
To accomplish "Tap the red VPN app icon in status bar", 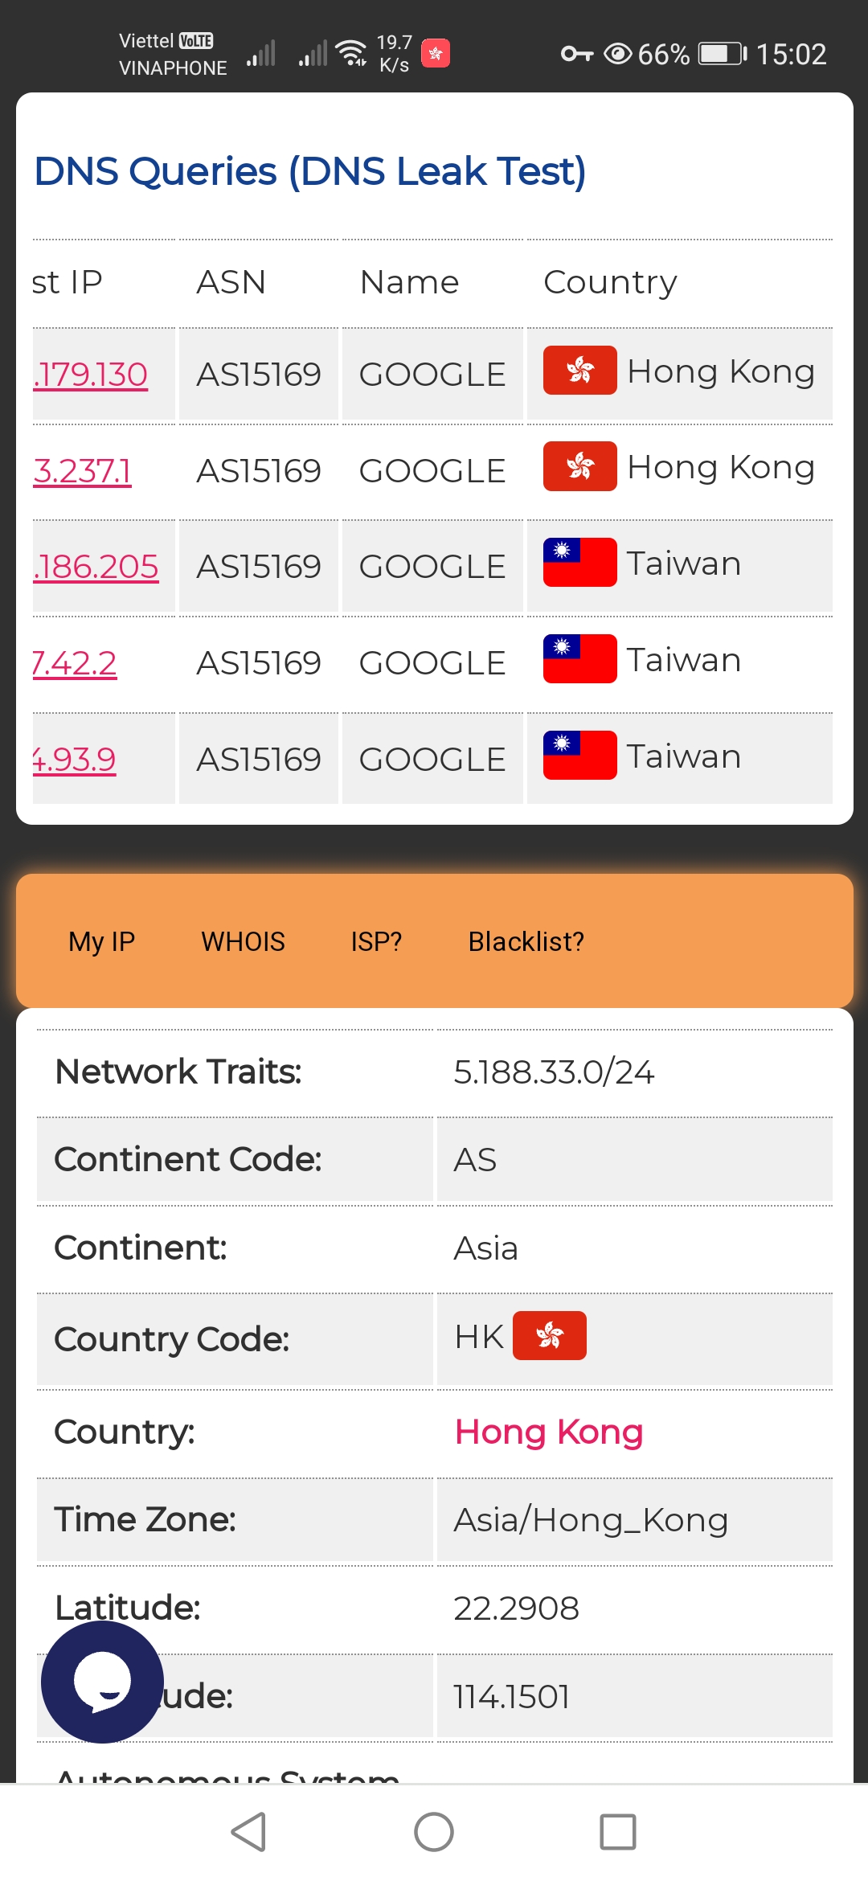I will click(x=436, y=54).
